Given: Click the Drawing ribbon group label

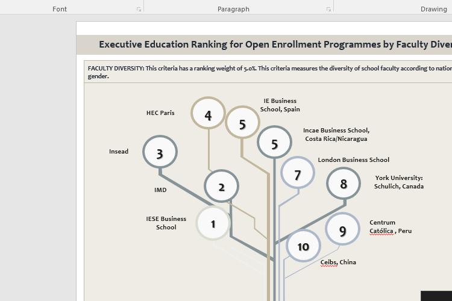Looking at the screenshot, I should point(433,9).
